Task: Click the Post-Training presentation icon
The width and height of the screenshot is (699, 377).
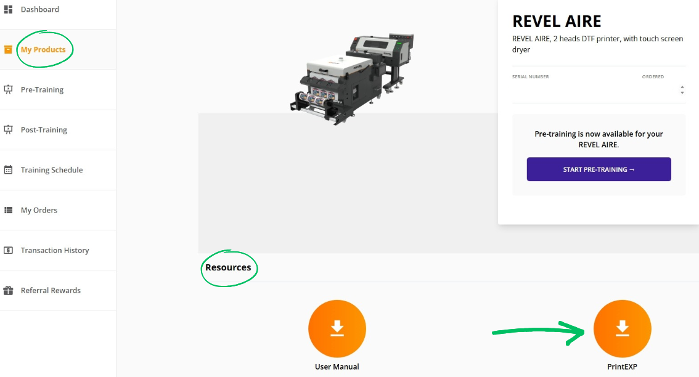Action: point(8,130)
